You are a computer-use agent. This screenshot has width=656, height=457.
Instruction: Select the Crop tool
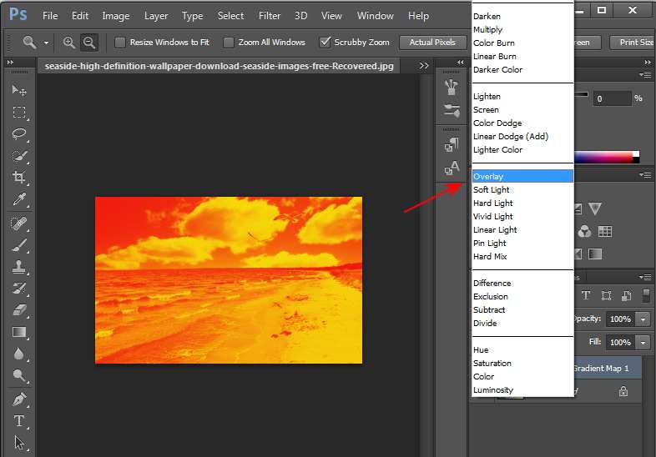19,178
